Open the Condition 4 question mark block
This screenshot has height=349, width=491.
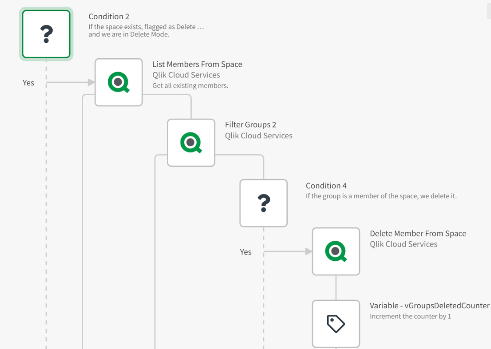coord(263,203)
